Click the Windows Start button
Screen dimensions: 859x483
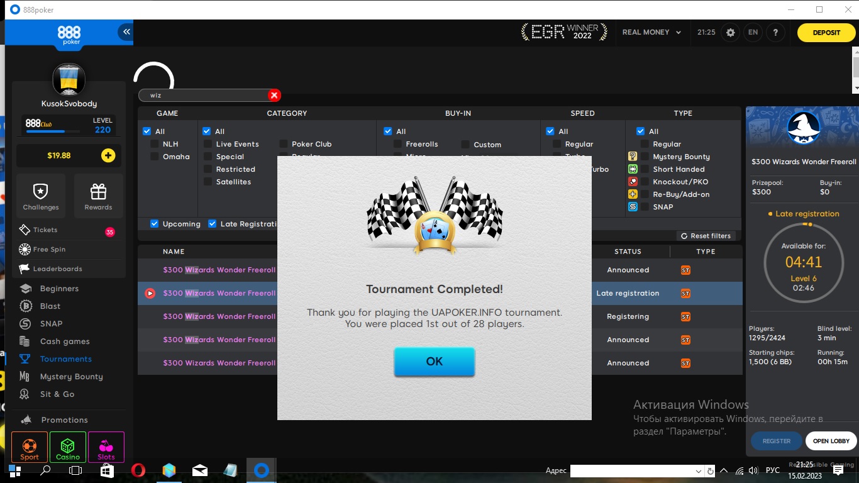click(x=14, y=470)
